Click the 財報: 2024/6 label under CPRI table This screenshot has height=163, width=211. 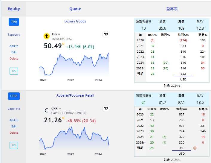coord(172,160)
